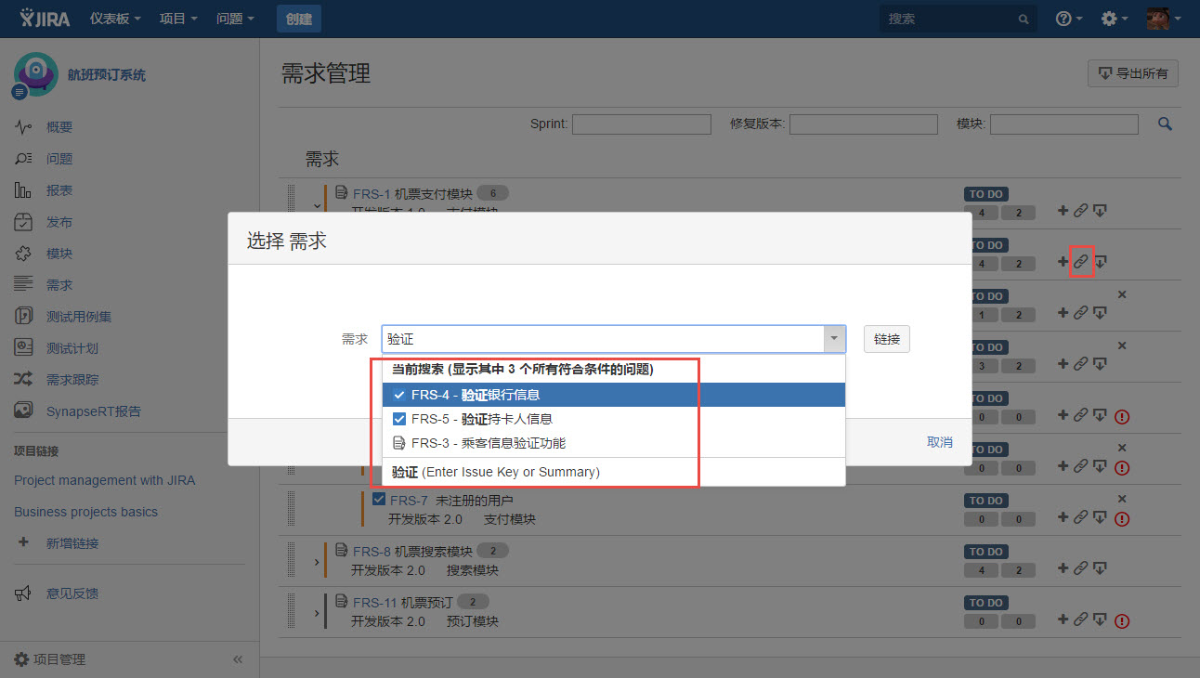Screen dimensions: 1200x678
Task: Click the export icon on FRS-7 row
Action: [x=1100, y=517]
